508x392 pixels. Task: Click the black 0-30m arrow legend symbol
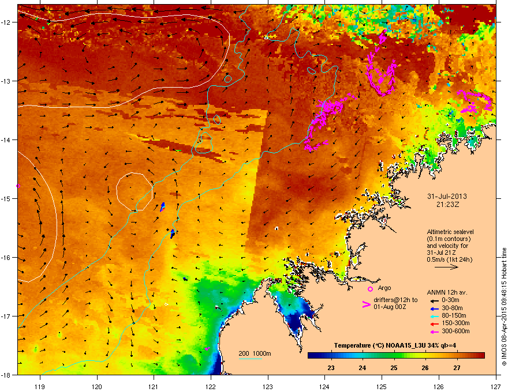434,300
